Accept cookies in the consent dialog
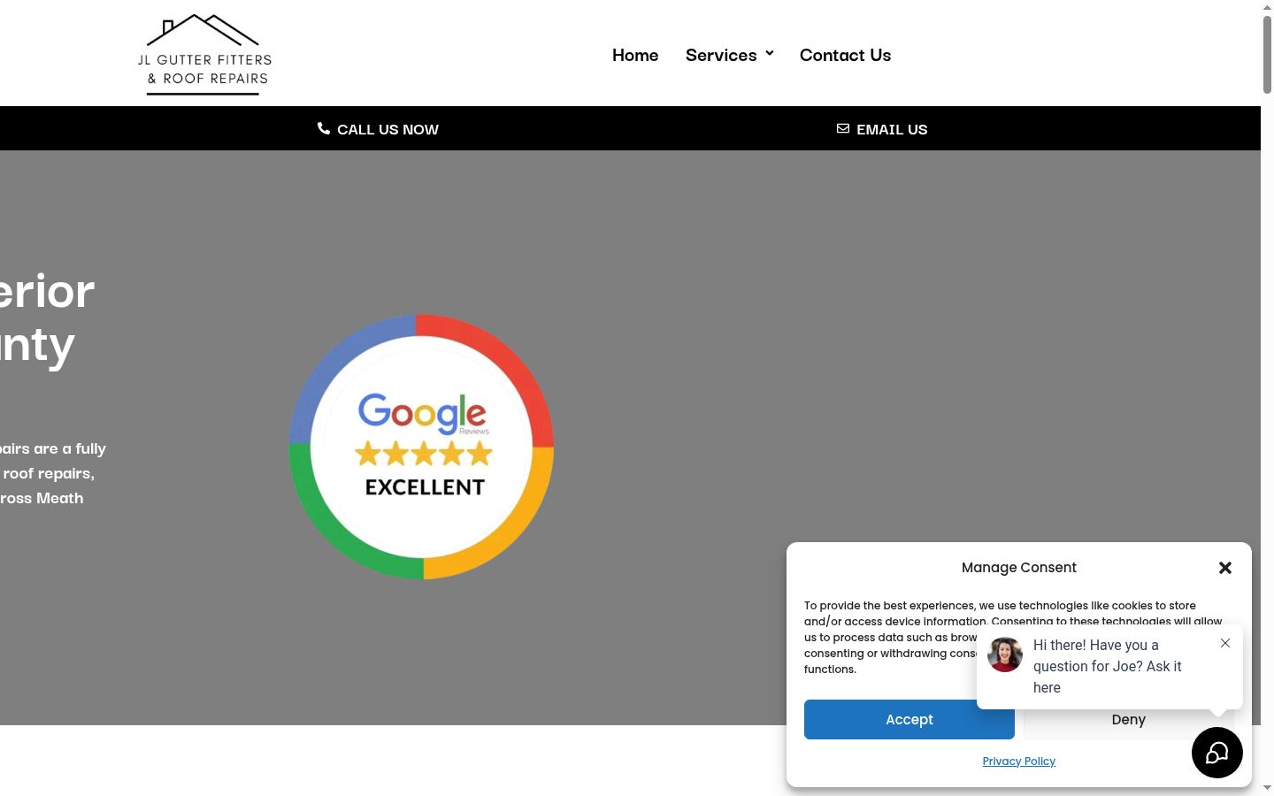Image resolution: width=1274 pixels, height=796 pixels. click(909, 720)
